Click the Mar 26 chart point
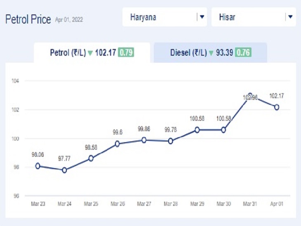The image size is (301, 226). (118, 144)
